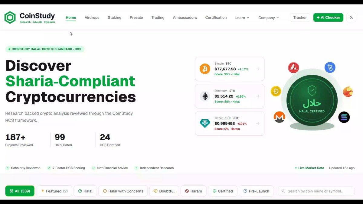
Task: Show Doubtful coins filter
Action: (164, 191)
